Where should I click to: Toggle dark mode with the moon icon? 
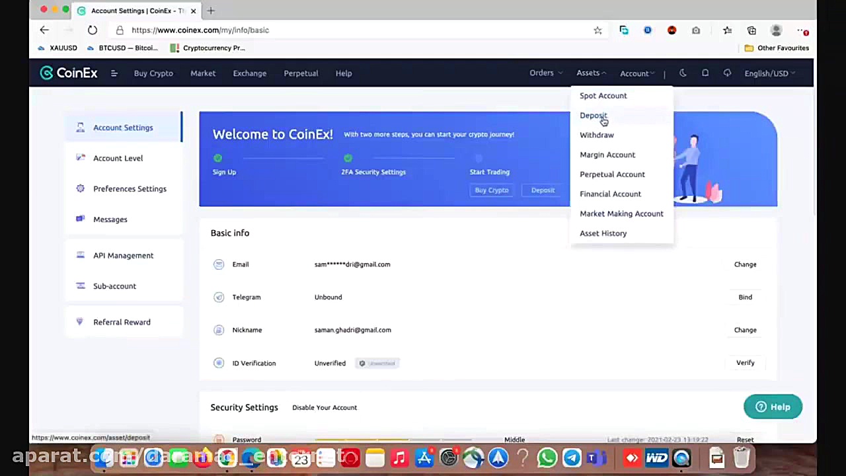683,73
